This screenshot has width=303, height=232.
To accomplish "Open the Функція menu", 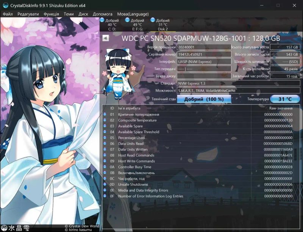I will click(x=51, y=14).
